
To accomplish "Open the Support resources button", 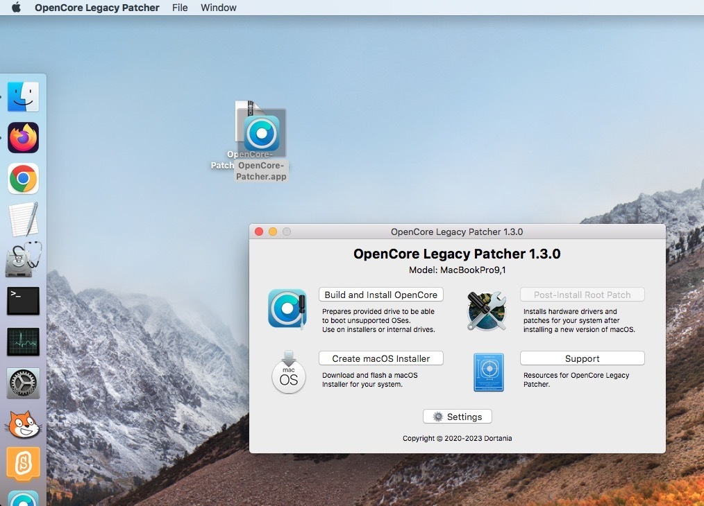I will [x=582, y=358].
